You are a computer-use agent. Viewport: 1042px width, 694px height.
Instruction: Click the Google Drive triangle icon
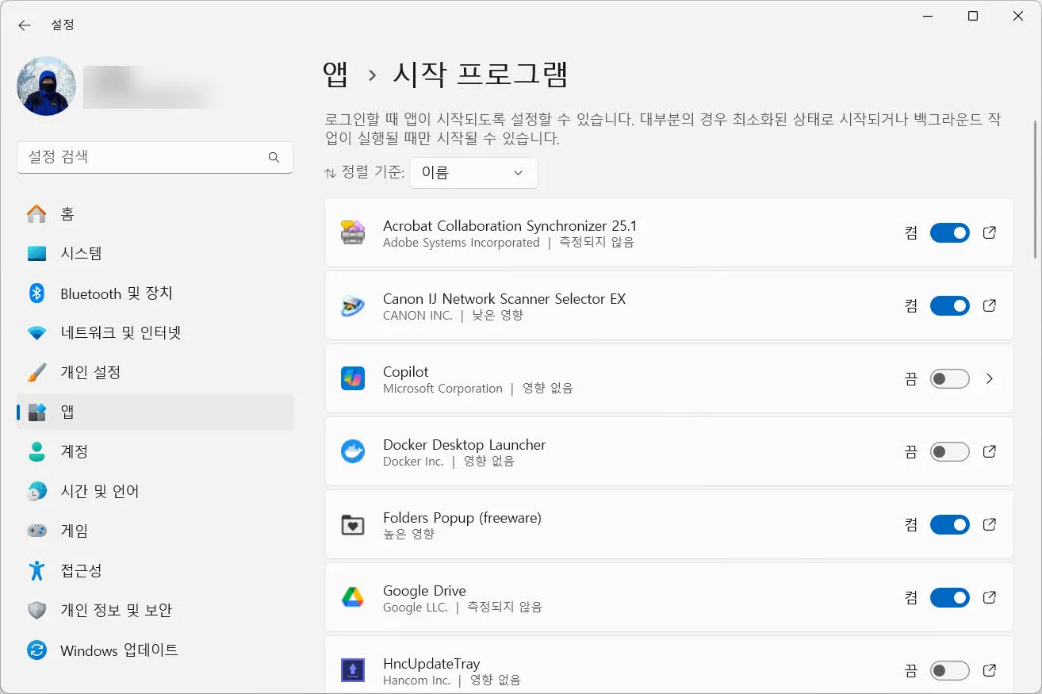[x=352, y=597]
